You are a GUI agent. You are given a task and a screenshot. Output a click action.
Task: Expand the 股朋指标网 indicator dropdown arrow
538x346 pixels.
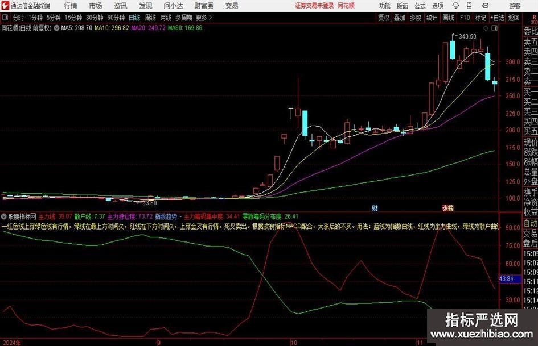click(x=4, y=216)
